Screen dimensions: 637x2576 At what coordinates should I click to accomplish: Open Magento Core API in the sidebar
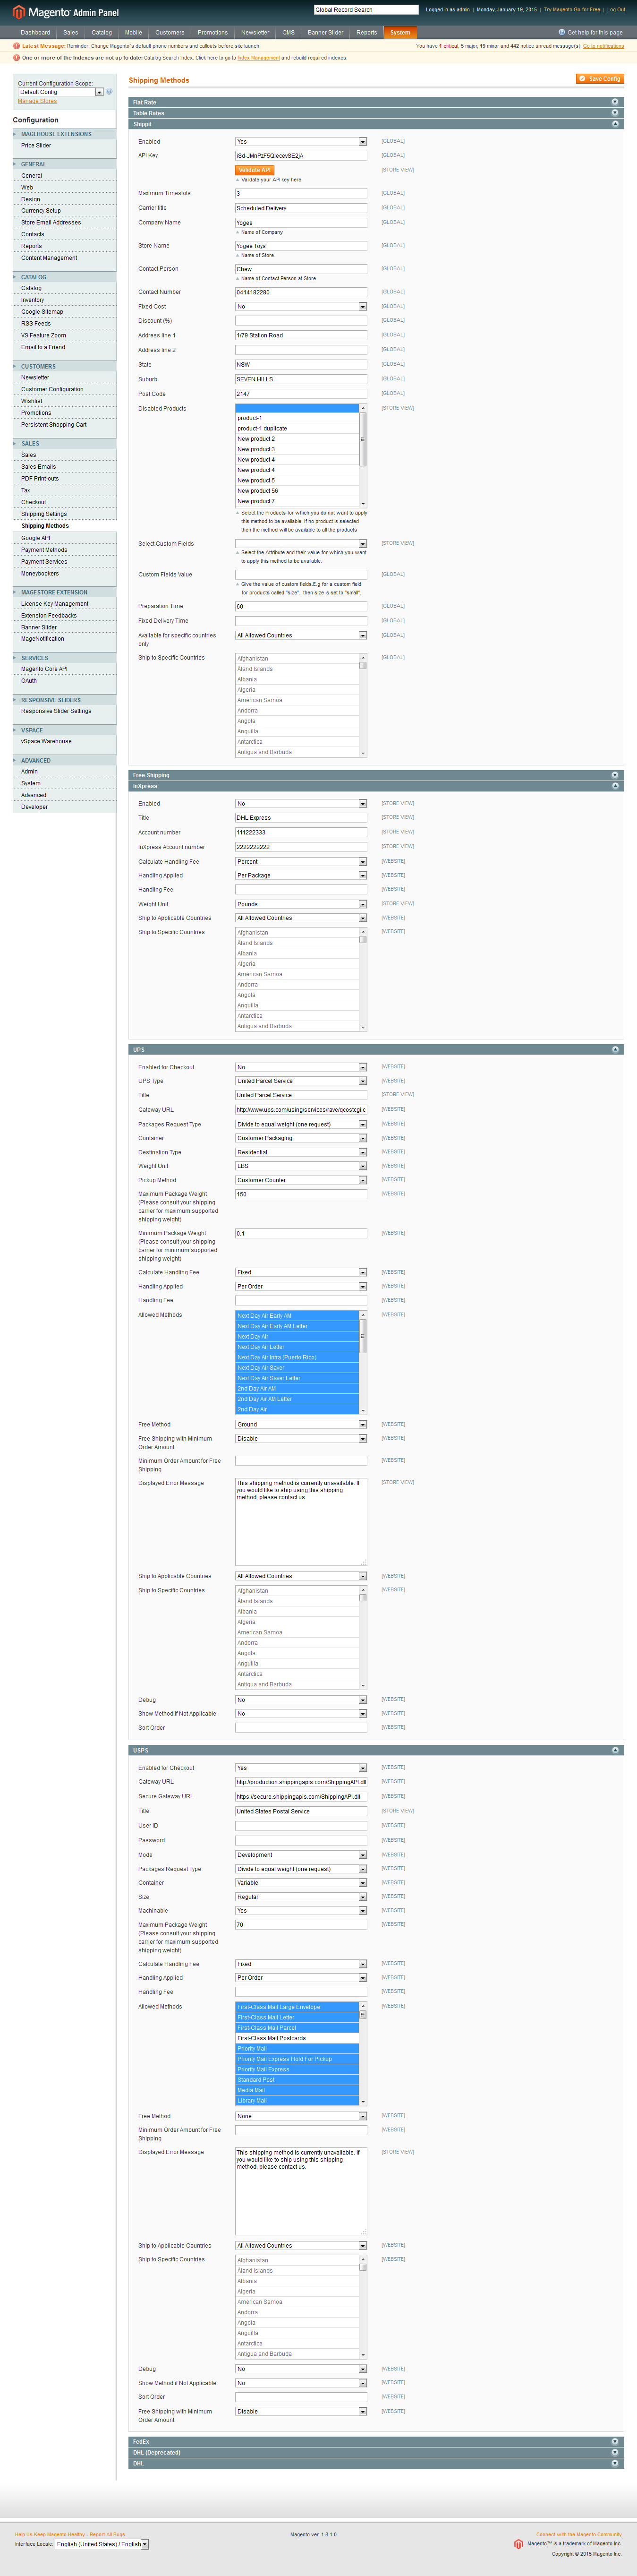(x=44, y=669)
